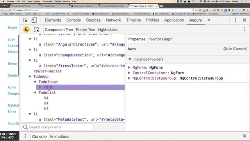Collapse the li above ChangeDetection
250x141 pixels.
tap(30, 50)
